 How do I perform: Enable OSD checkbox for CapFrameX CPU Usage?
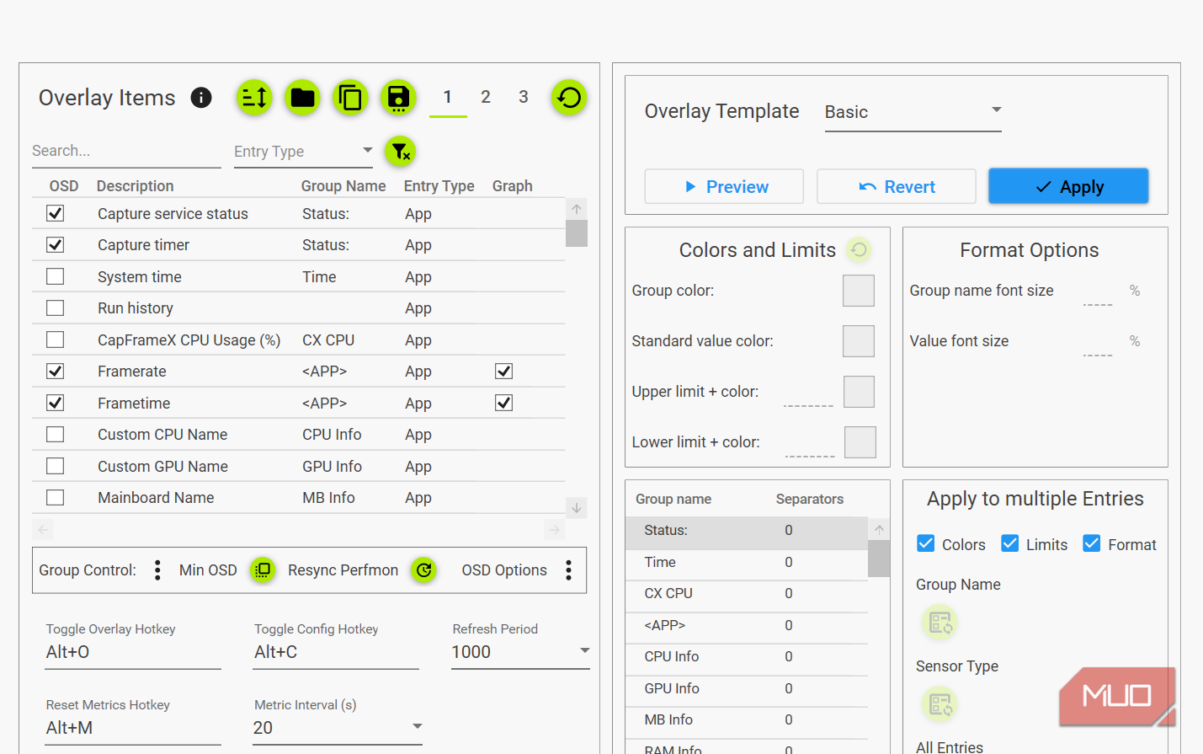click(x=56, y=340)
